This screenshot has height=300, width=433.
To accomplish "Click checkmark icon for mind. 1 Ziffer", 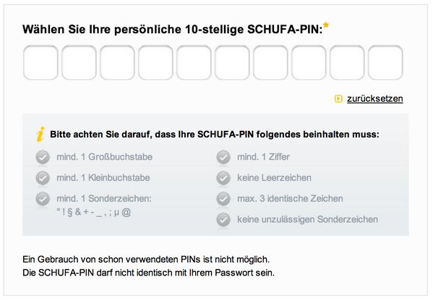I will tap(223, 157).
